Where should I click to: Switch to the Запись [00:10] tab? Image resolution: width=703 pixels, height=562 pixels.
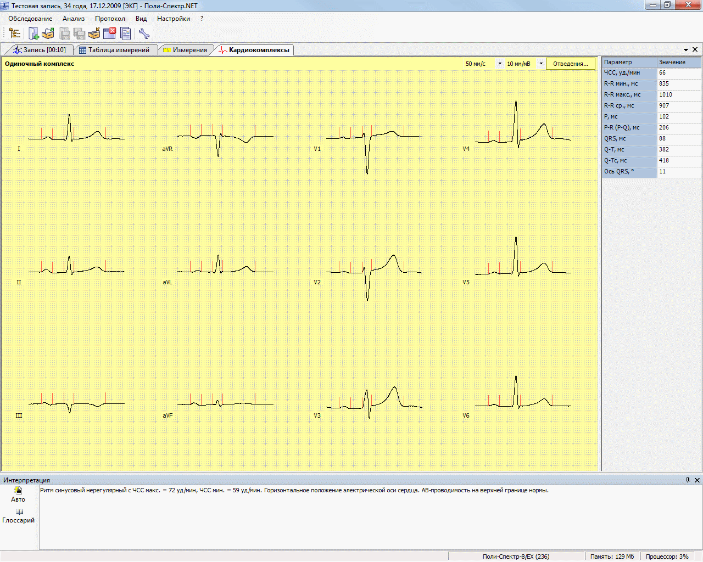40,50
